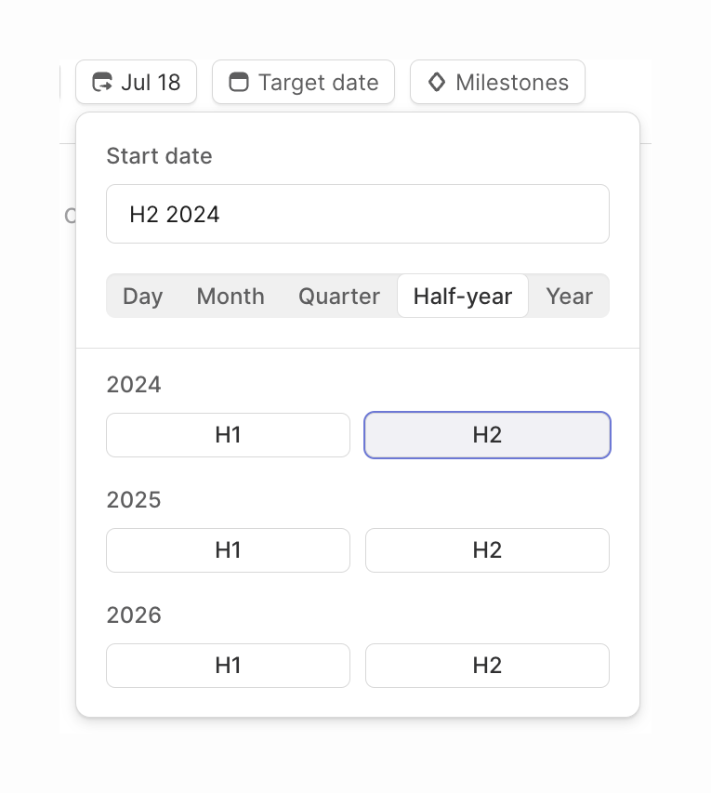The width and height of the screenshot is (711, 793).
Task: Switch to the Month tab
Action: point(230,296)
